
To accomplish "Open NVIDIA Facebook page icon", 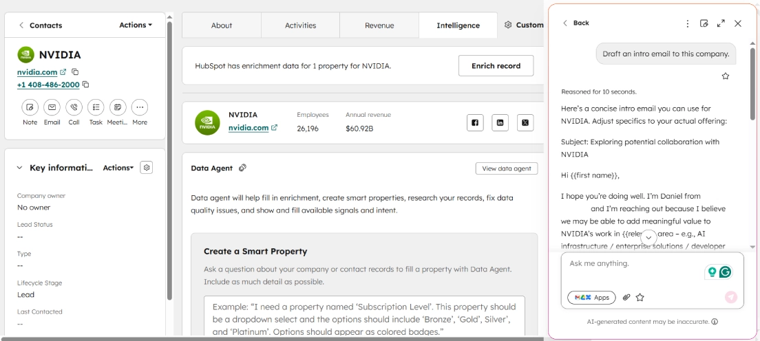I will pyautogui.click(x=475, y=122).
